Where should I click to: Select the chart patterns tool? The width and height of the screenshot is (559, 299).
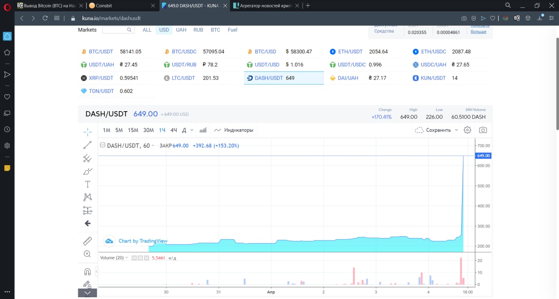point(87,197)
